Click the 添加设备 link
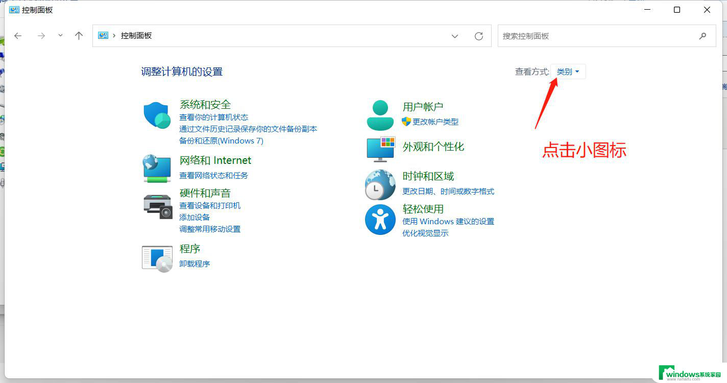727x383 pixels. [x=195, y=217]
